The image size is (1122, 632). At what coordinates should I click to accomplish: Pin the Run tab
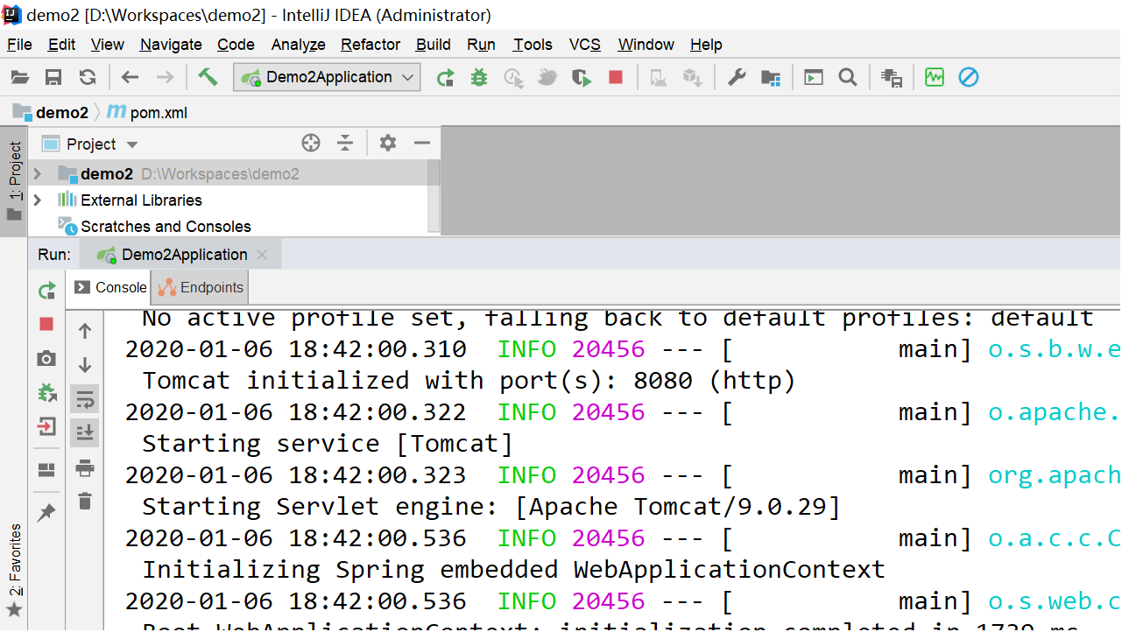tap(47, 513)
